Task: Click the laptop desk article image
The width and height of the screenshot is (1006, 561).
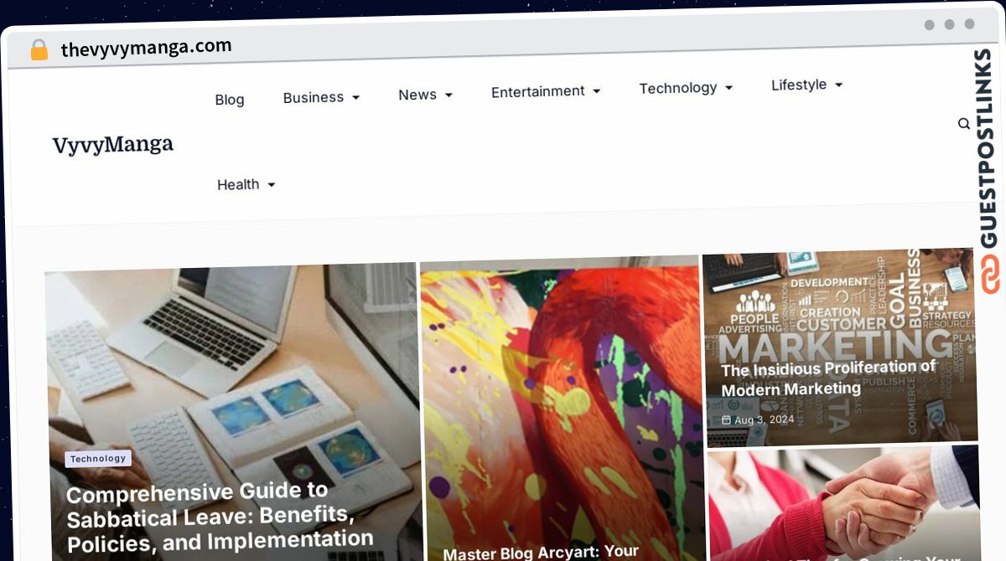Action: (x=233, y=412)
